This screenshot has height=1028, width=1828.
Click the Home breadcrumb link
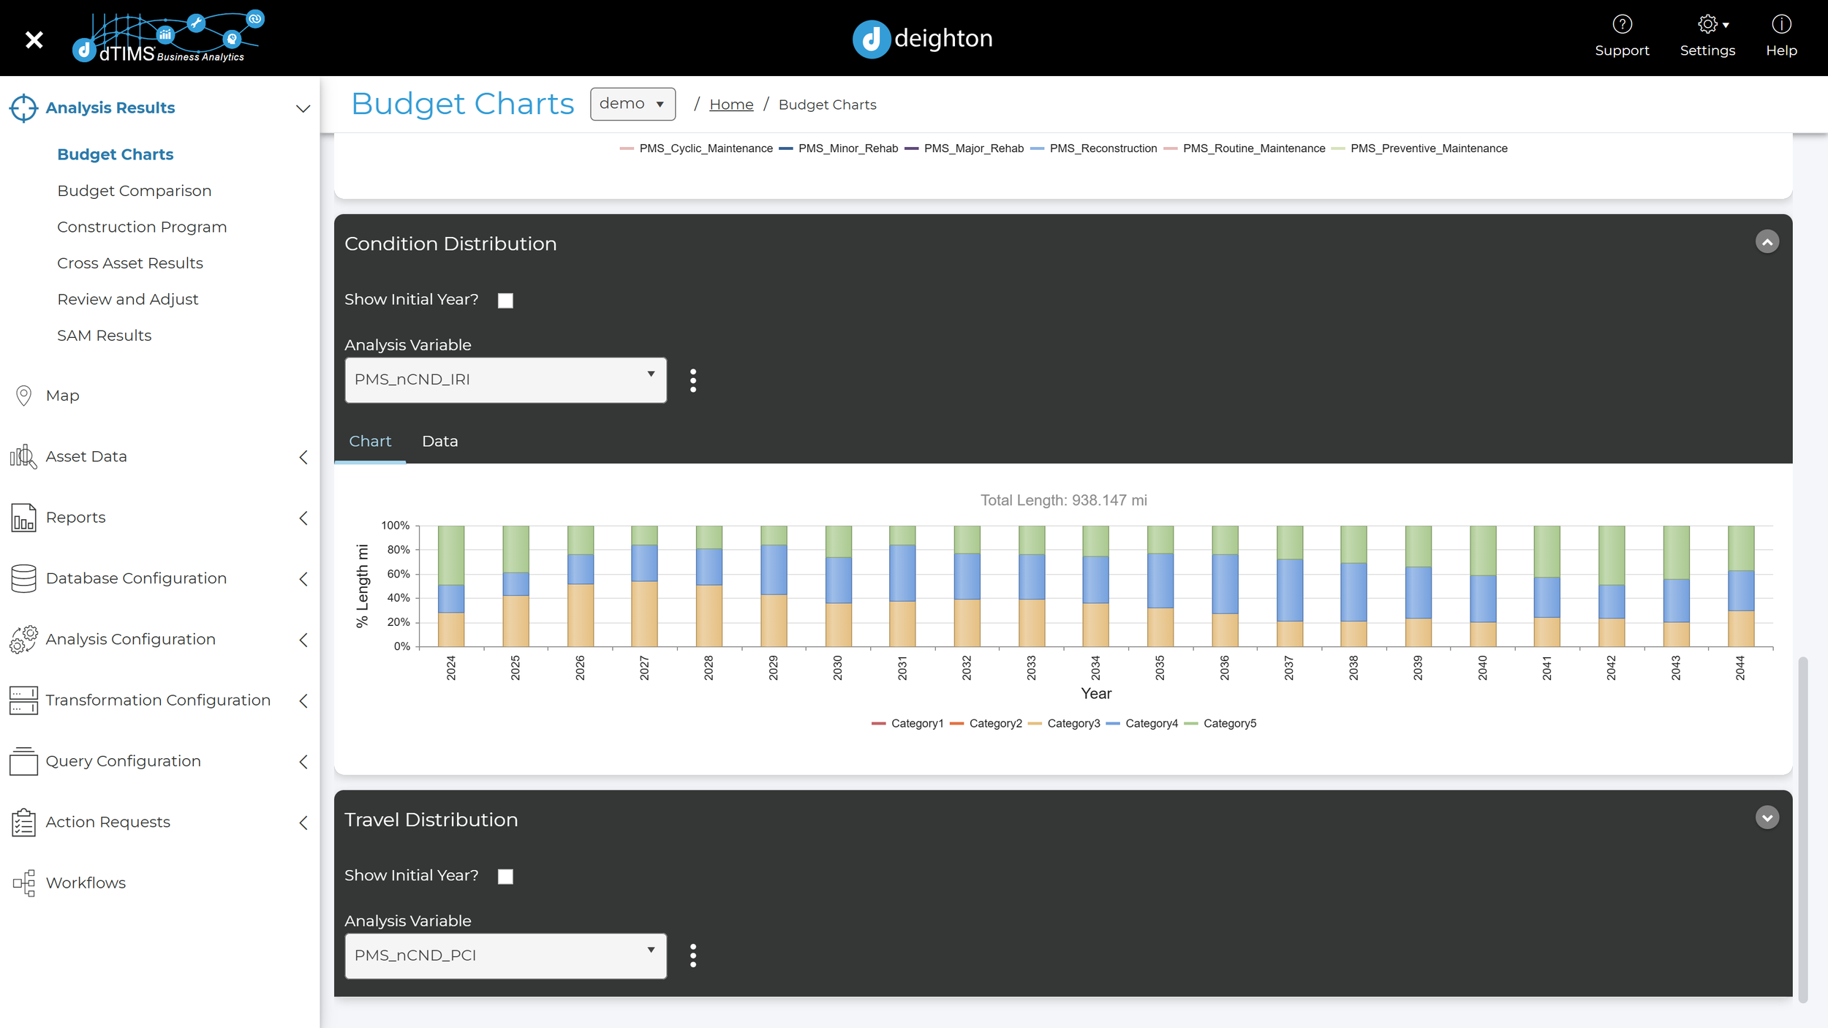coord(730,105)
